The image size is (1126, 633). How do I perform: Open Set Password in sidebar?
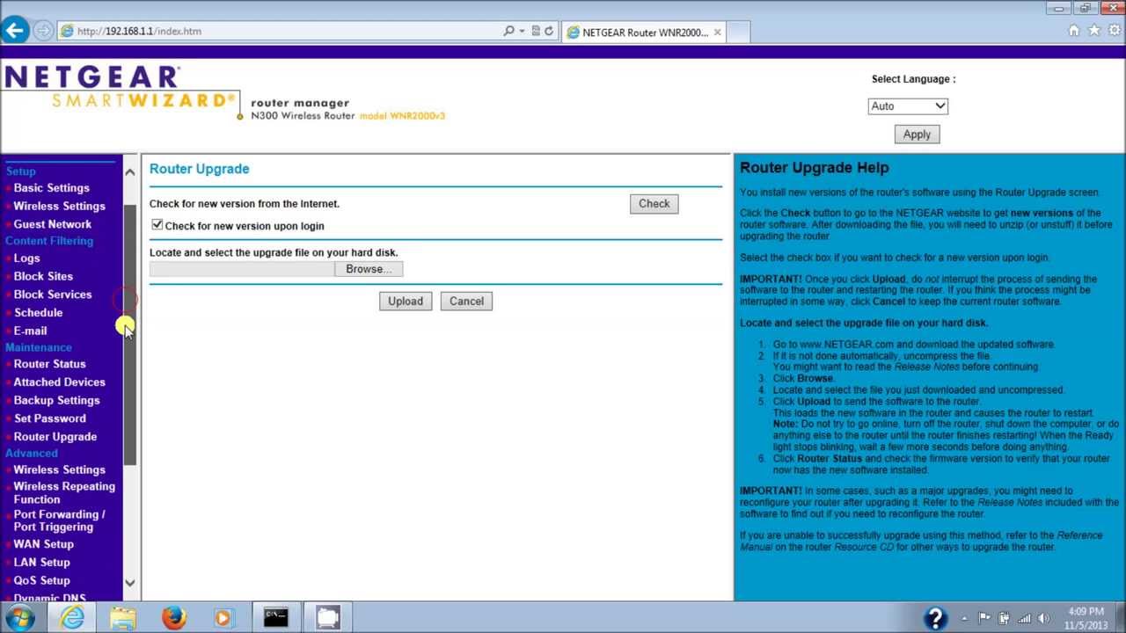tap(49, 418)
